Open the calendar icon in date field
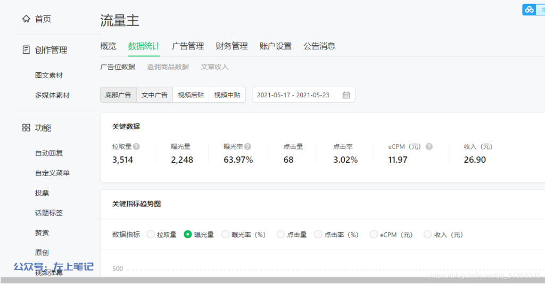Screen dimensions: 545x284 pyautogui.click(x=346, y=95)
